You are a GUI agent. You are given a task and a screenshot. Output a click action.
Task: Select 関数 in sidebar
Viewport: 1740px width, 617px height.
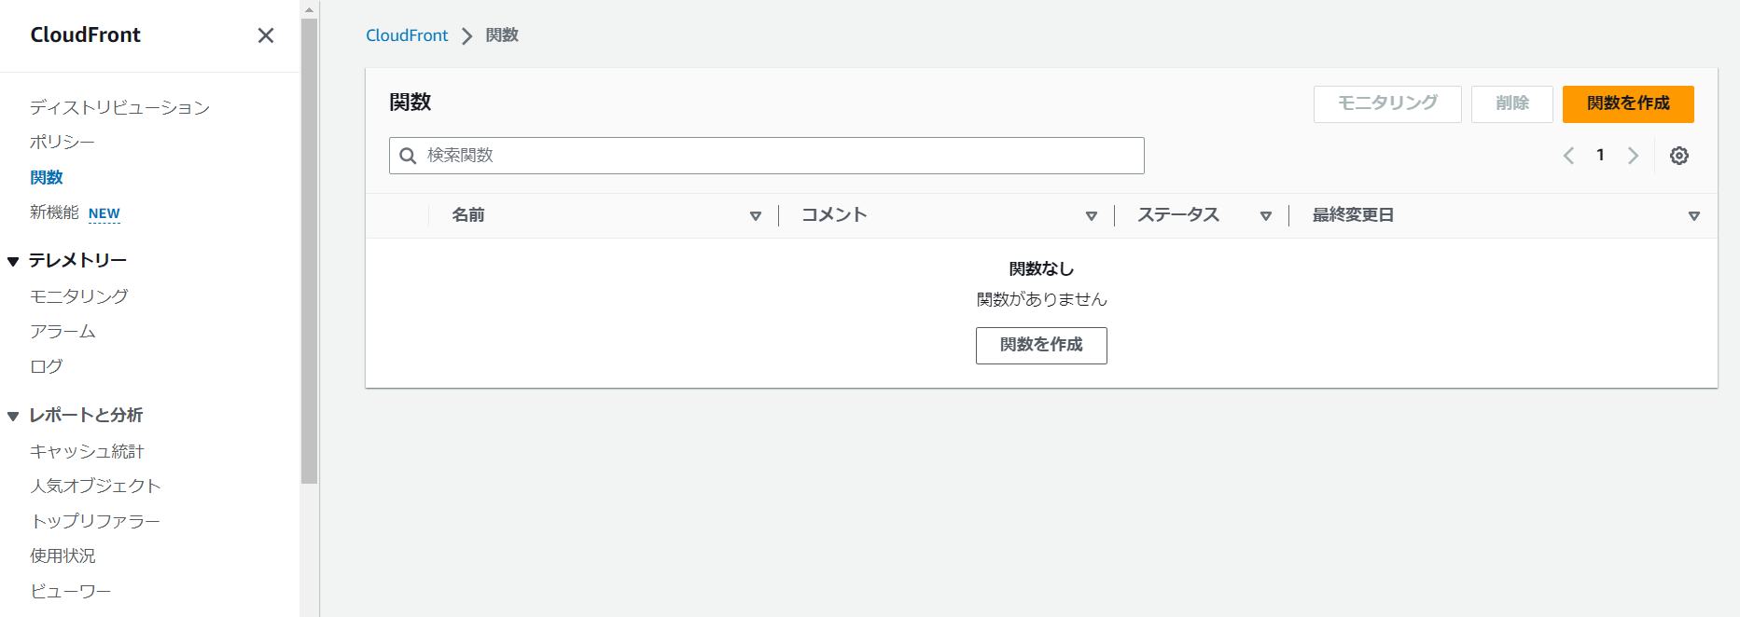(x=47, y=177)
